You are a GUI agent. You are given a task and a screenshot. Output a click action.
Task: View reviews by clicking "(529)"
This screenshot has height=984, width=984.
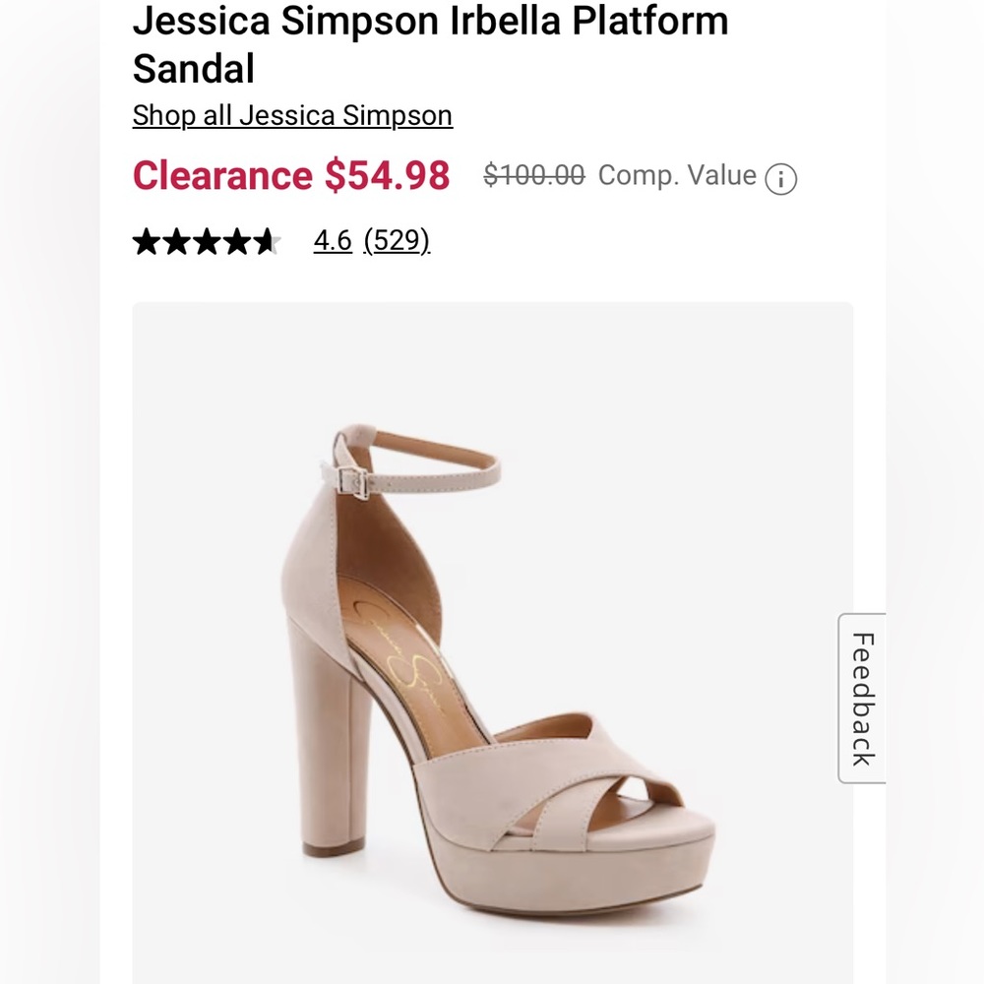tap(398, 239)
